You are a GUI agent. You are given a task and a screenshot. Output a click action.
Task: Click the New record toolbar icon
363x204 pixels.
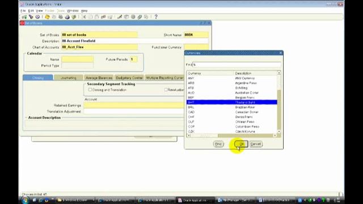[x=24, y=17]
